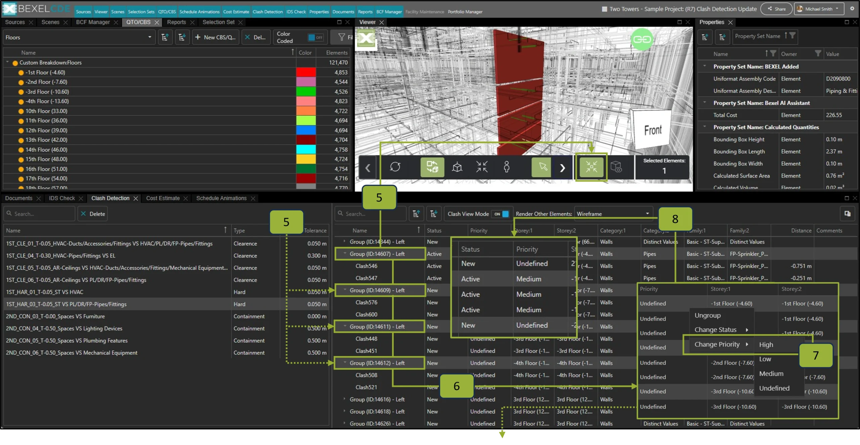Click the zoom-to-fit arrows icon
Viewport: 860px width, 445px height.
coord(482,167)
